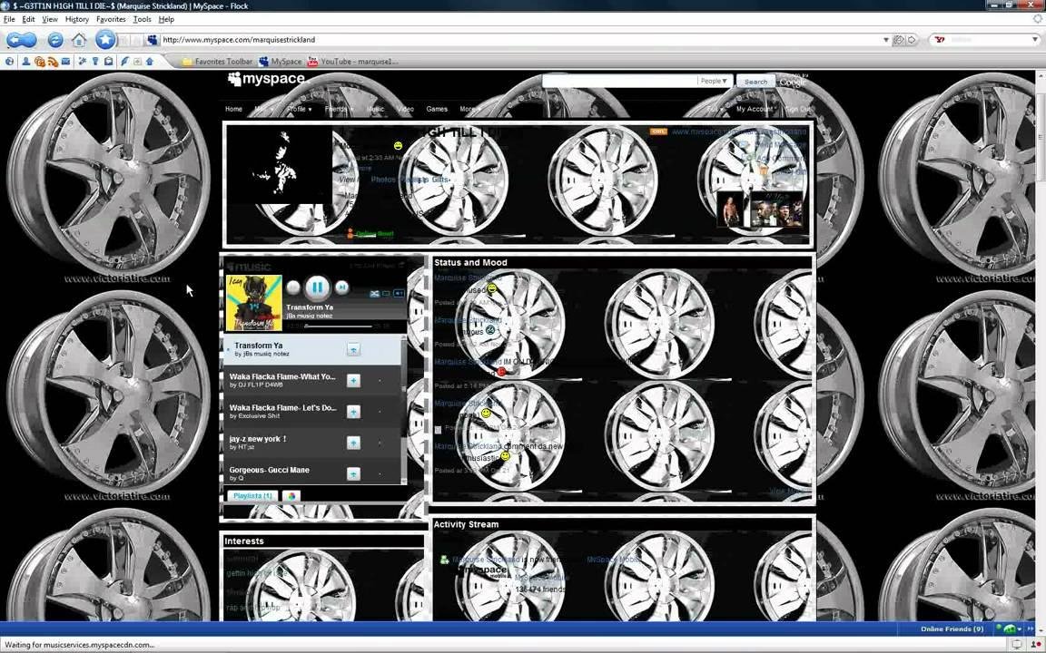Click the MySpace site icon beside the URL
Image resolution: width=1046 pixels, height=653 pixels.
pos(153,40)
